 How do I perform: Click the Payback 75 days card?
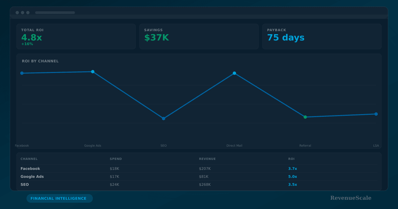pyautogui.click(x=322, y=36)
